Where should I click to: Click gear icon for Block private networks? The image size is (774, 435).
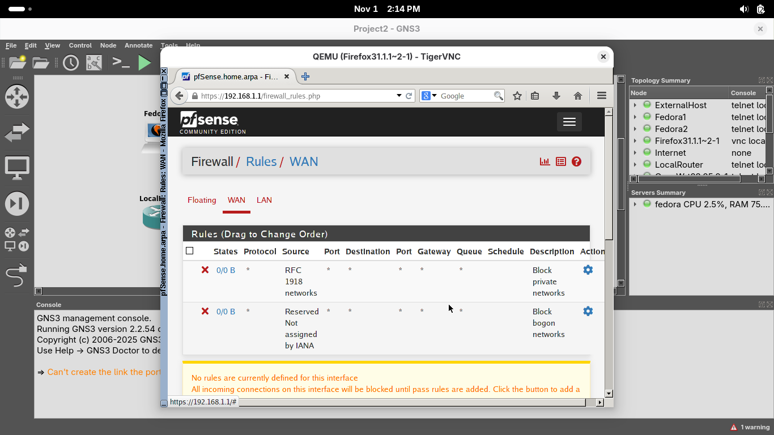[588, 270]
